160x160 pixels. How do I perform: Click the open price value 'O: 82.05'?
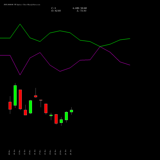tap(56, 11)
